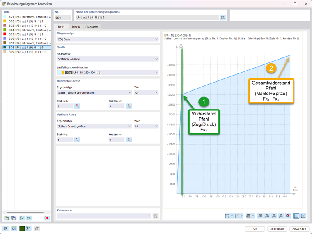This screenshot has height=234, width=312.
Task: Click the BD5 red color swatch
Action: pyautogui.click(x=5, y=34)
